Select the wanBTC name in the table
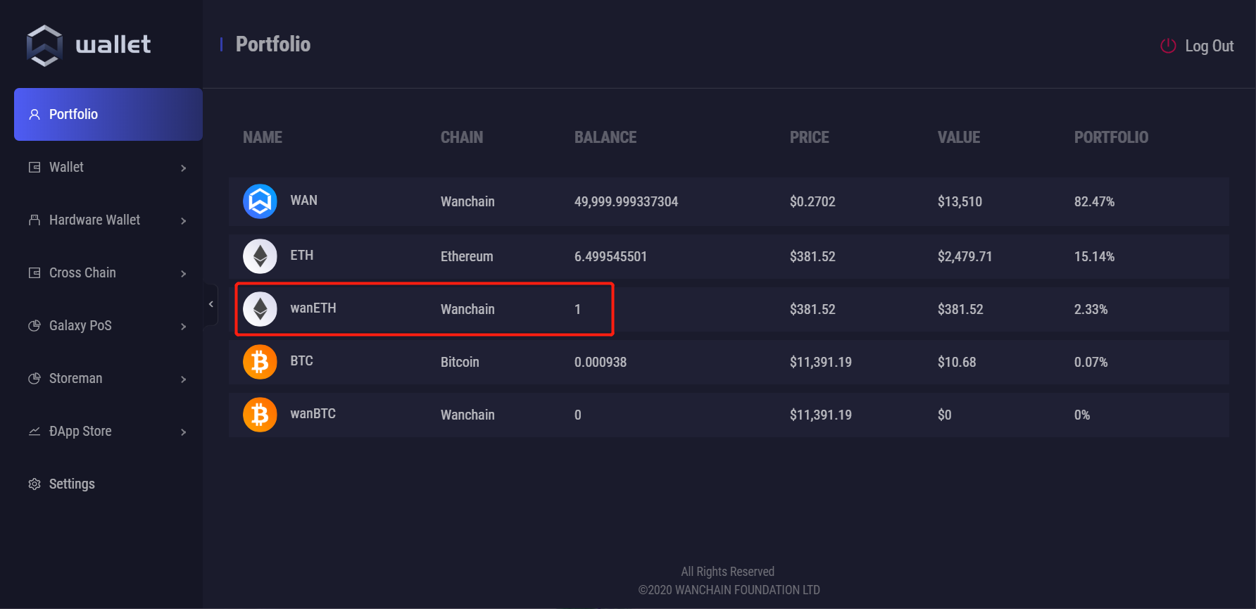1256x609 pixels. 313,413
